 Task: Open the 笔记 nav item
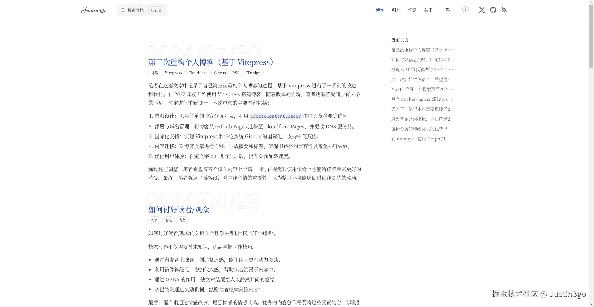pos(412,10)
